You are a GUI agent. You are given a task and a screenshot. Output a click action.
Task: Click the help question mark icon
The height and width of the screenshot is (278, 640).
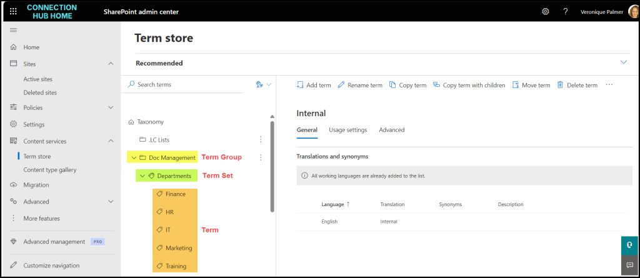[565, 11]
